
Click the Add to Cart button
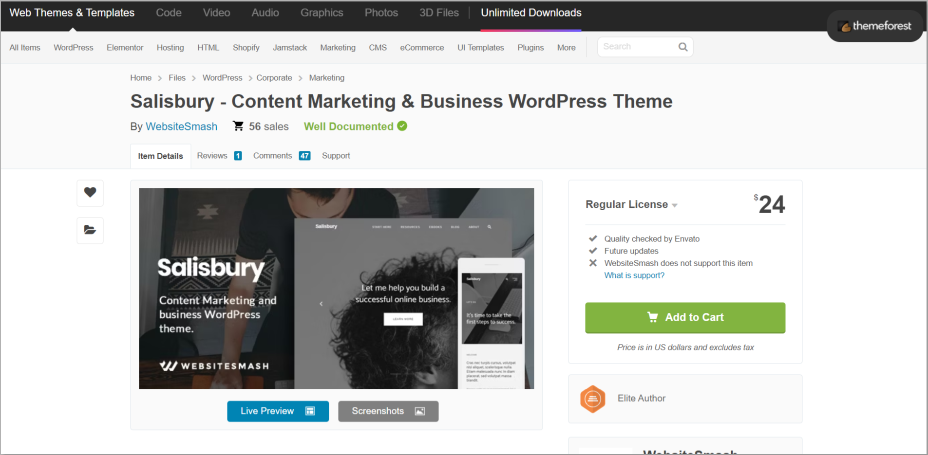pos(685,318)
